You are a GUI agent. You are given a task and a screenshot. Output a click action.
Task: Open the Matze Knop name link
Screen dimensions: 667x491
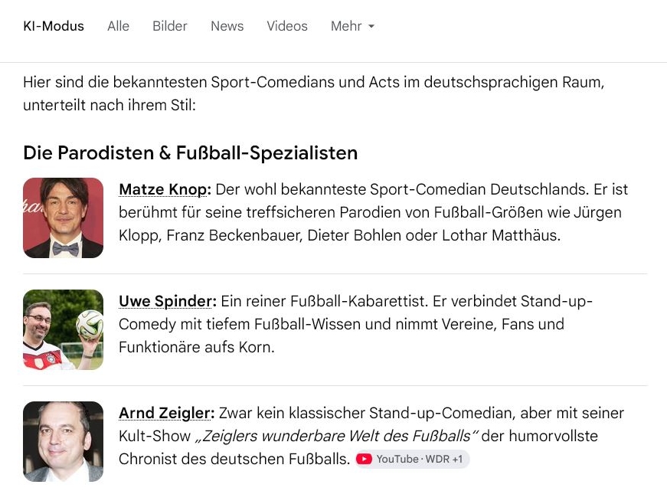click(165, 189)
